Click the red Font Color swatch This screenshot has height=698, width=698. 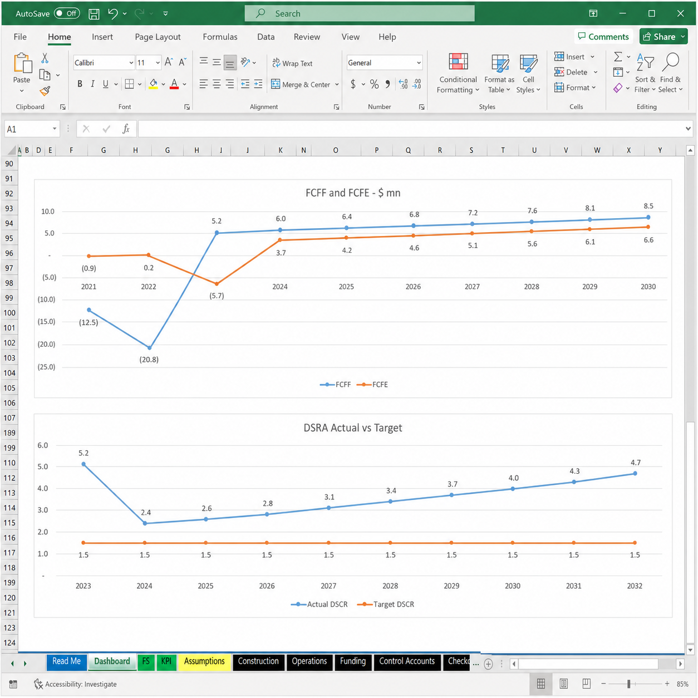[174, 84]
